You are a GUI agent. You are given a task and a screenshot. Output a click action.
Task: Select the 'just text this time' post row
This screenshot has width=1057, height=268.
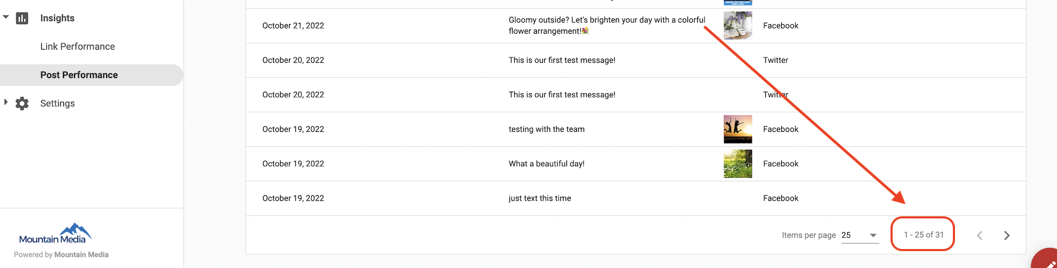click(x=636, y=198)
